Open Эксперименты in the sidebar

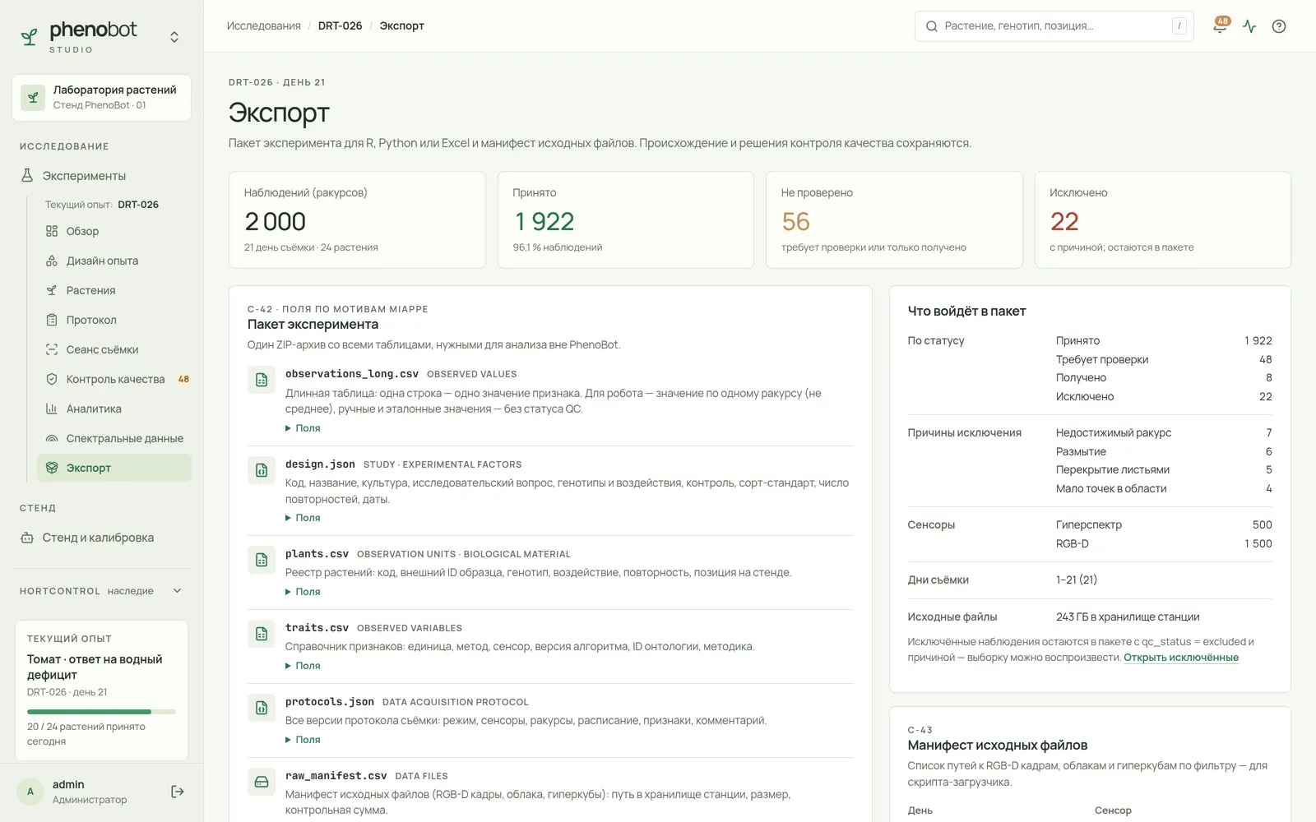[102, 175]
